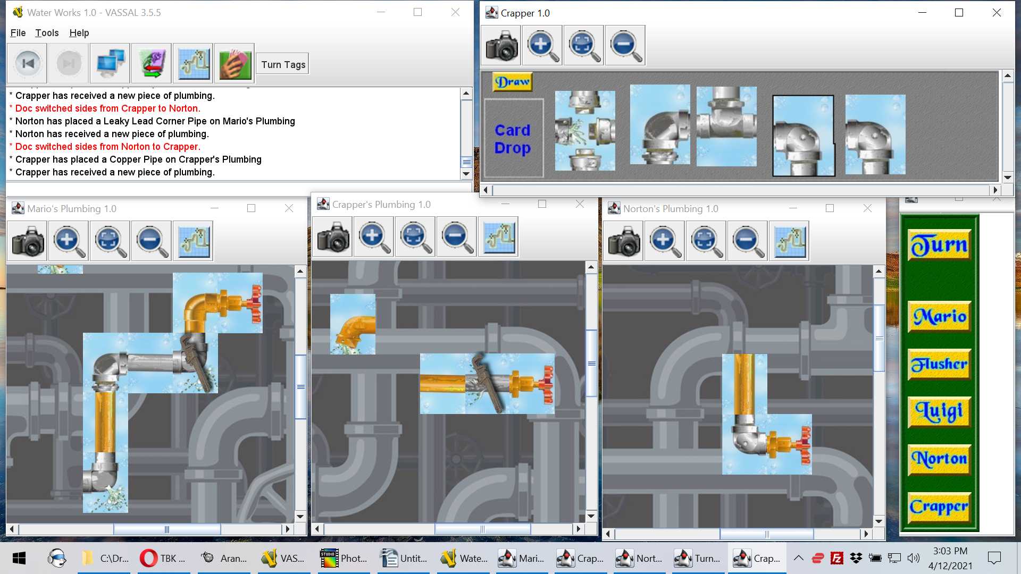
Task: Select the outlined elbow pipe card
Action: (x=804, y=136)
